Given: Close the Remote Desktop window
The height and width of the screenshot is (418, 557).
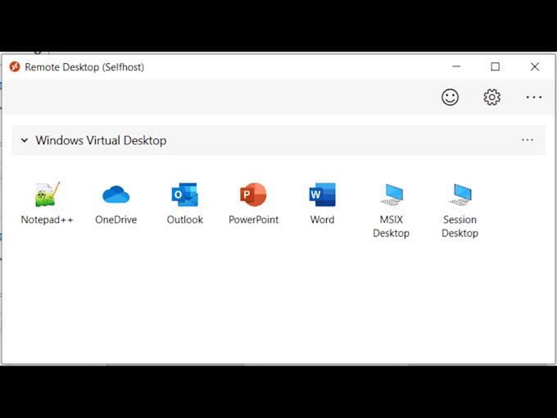Looking at the screenshot, I should 535,66.
